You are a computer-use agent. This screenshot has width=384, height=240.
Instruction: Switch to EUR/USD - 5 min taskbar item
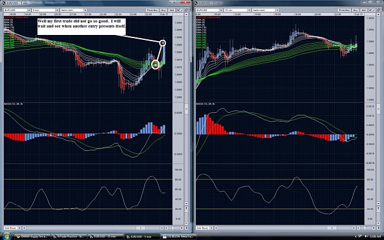tap(143, 236)
